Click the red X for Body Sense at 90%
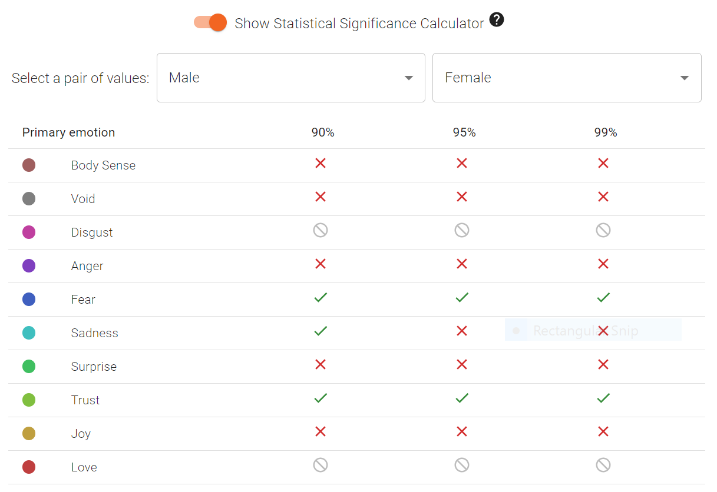717x492 pixels. (320, 163)
